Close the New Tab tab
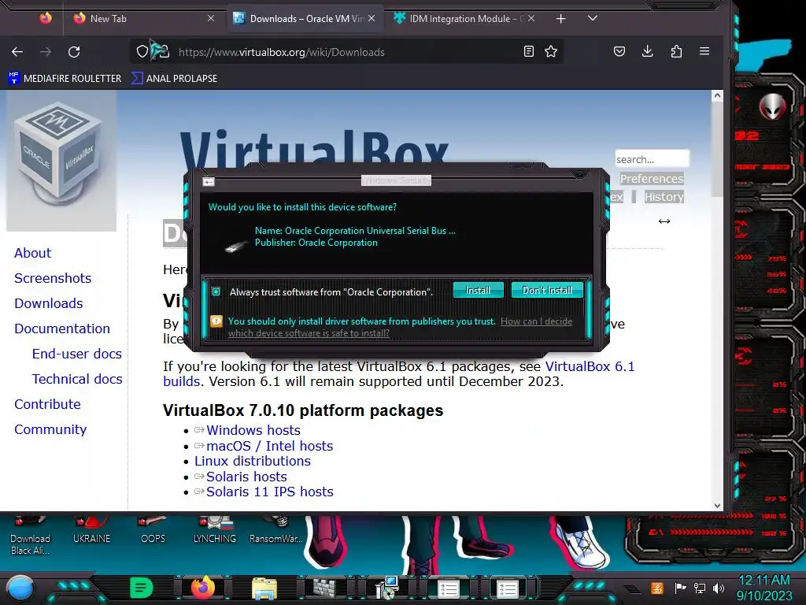The width and height of the screenshot is (806, 605). (x=211, y=19)
